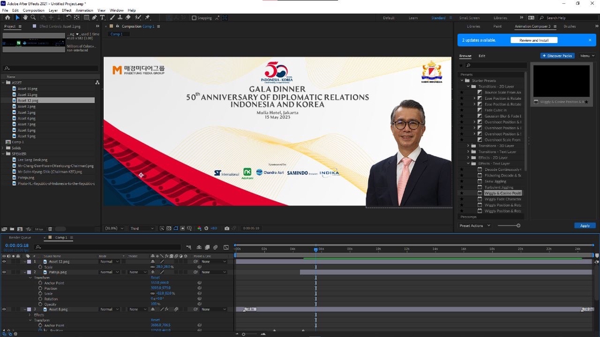
Task: Switch to the Render Queue tab
Action: [20, 238]
